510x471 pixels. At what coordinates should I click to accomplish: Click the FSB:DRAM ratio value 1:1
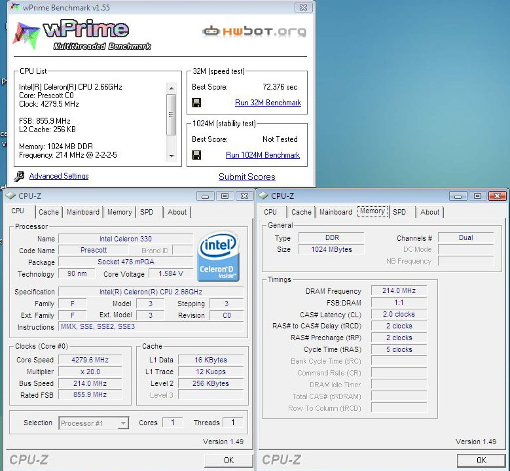pyautogui.click(x=399, y=303)
